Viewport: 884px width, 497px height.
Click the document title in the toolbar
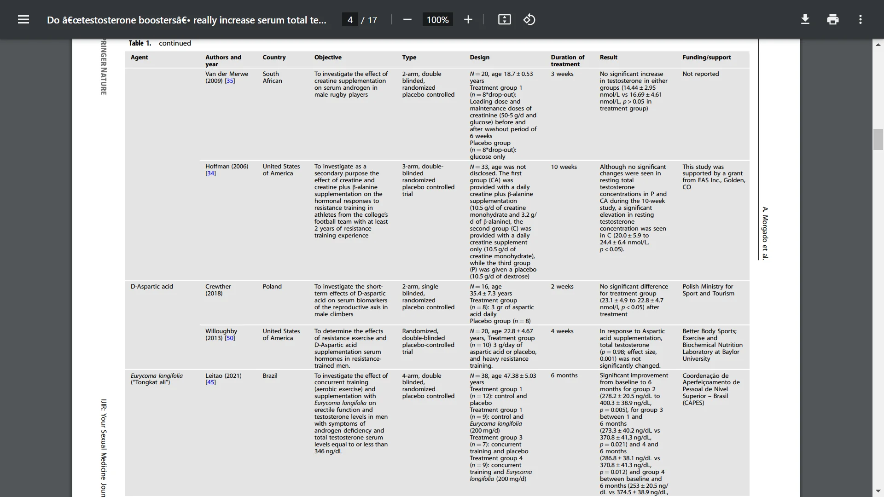[x=186, y=20]
